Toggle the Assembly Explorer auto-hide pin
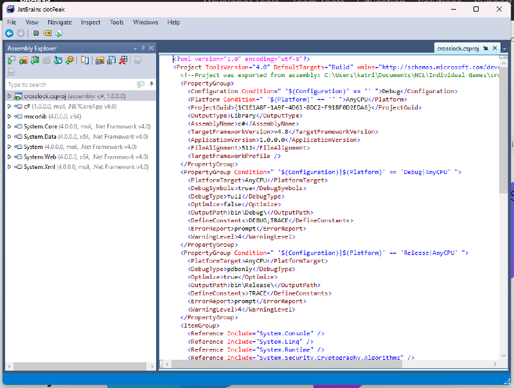 point(143,48)
